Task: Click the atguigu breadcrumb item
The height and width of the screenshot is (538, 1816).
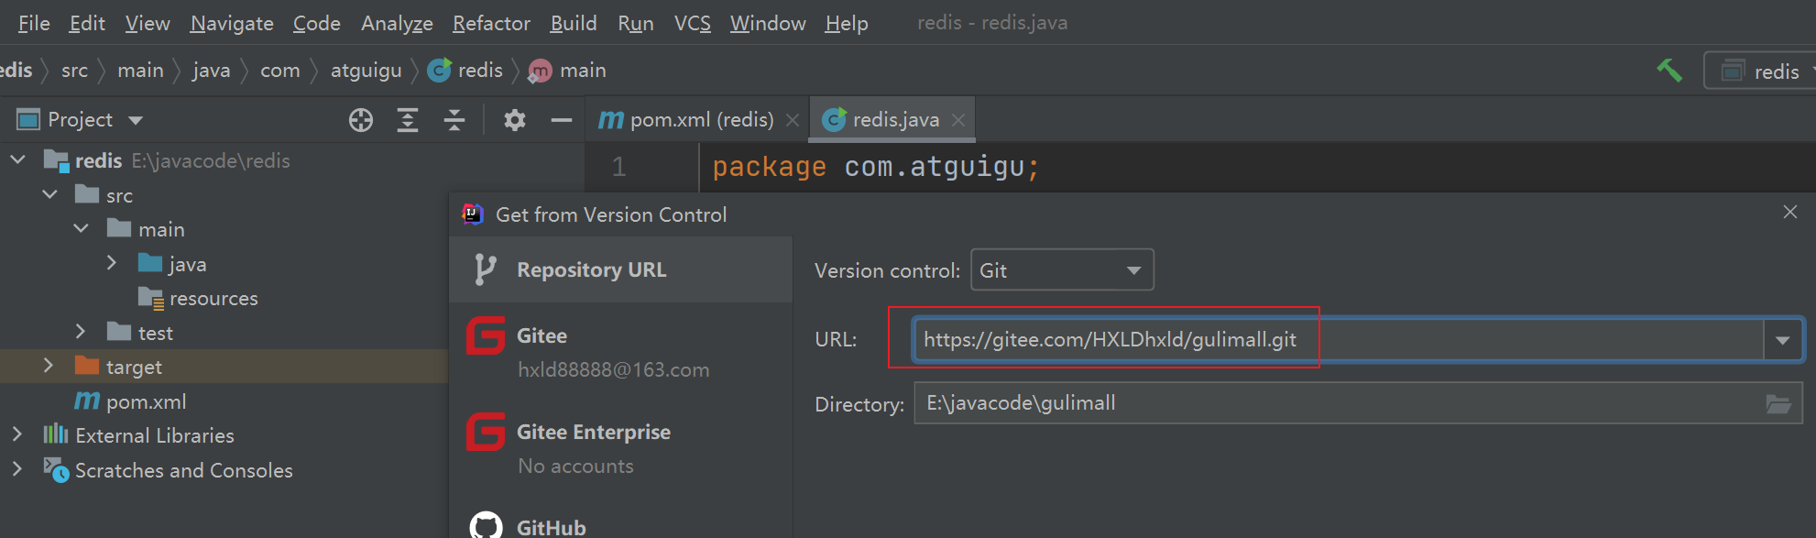Action: pyautogui.click(x=366, y=71)
